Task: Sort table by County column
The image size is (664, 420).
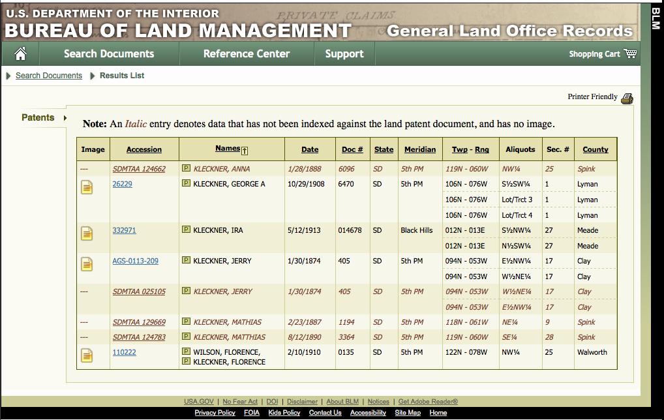Action: point(595,149)
